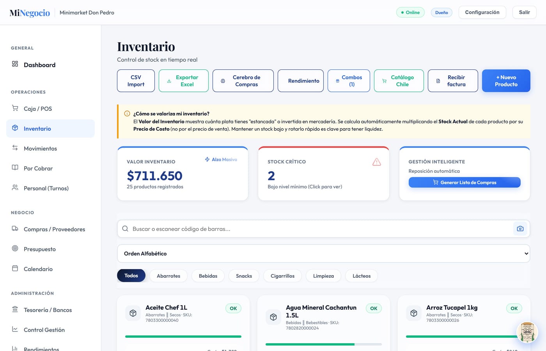Click the camera barcode scan icon
546x351 pixels.
point(520,229)
